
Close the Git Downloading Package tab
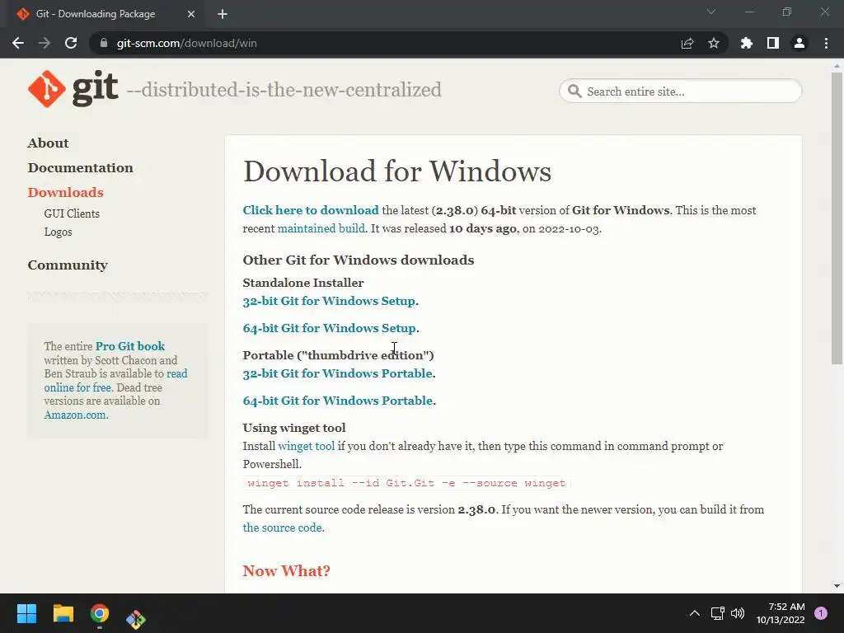pos(191,14)
